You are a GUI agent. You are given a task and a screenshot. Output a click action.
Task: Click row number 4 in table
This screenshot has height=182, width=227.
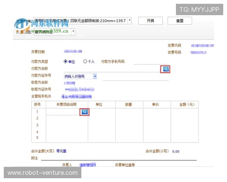coord(37,132)
